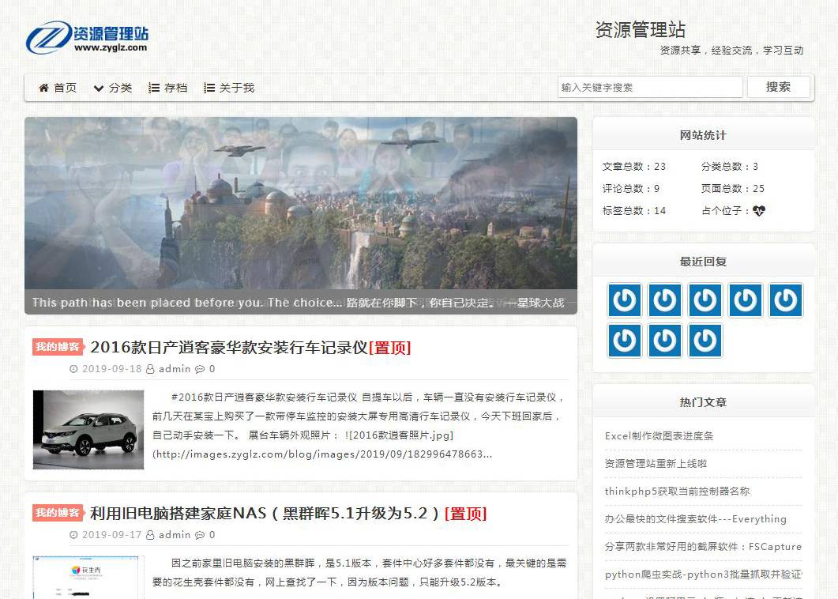Open hot article about Everything file search
The width and height of the screenshot is (838, 599).
695,518
